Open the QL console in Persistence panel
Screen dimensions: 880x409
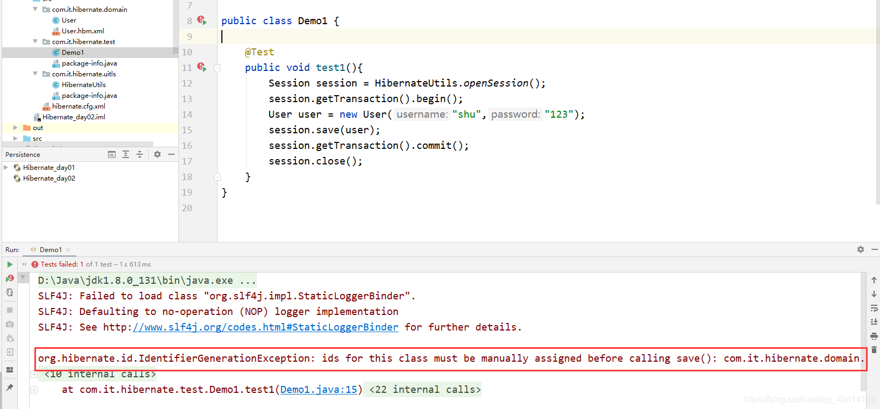pos(112,154)
